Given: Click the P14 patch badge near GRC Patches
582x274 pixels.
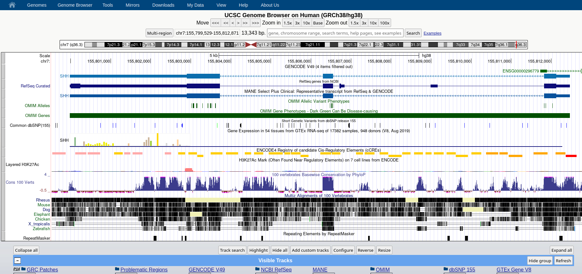Looking at the screenshot, I should click(17, 269).
